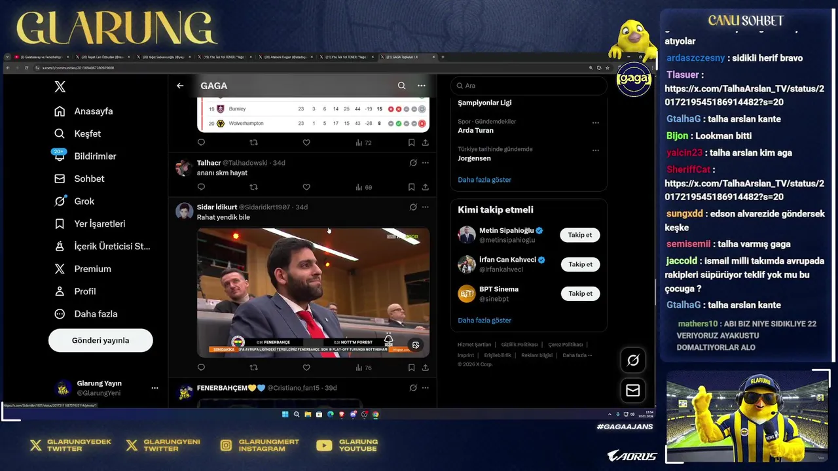Go to Profil page

click(x=75, y=291)
